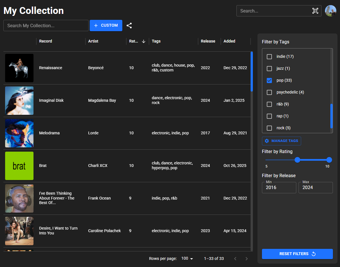Click the QR code scan icon in search bar
Viewport: 340px width, 267px height.
(315, 11)
